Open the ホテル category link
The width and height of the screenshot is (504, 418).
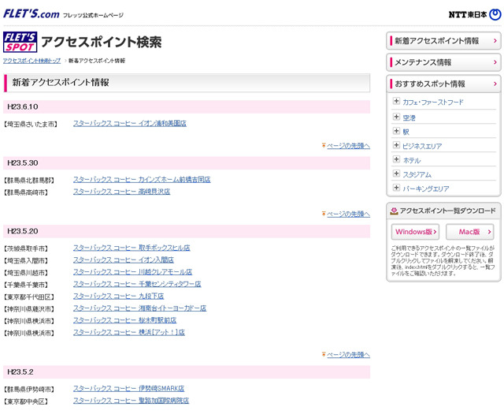(411, 160)
